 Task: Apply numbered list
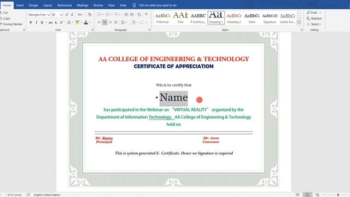point(108,15)
